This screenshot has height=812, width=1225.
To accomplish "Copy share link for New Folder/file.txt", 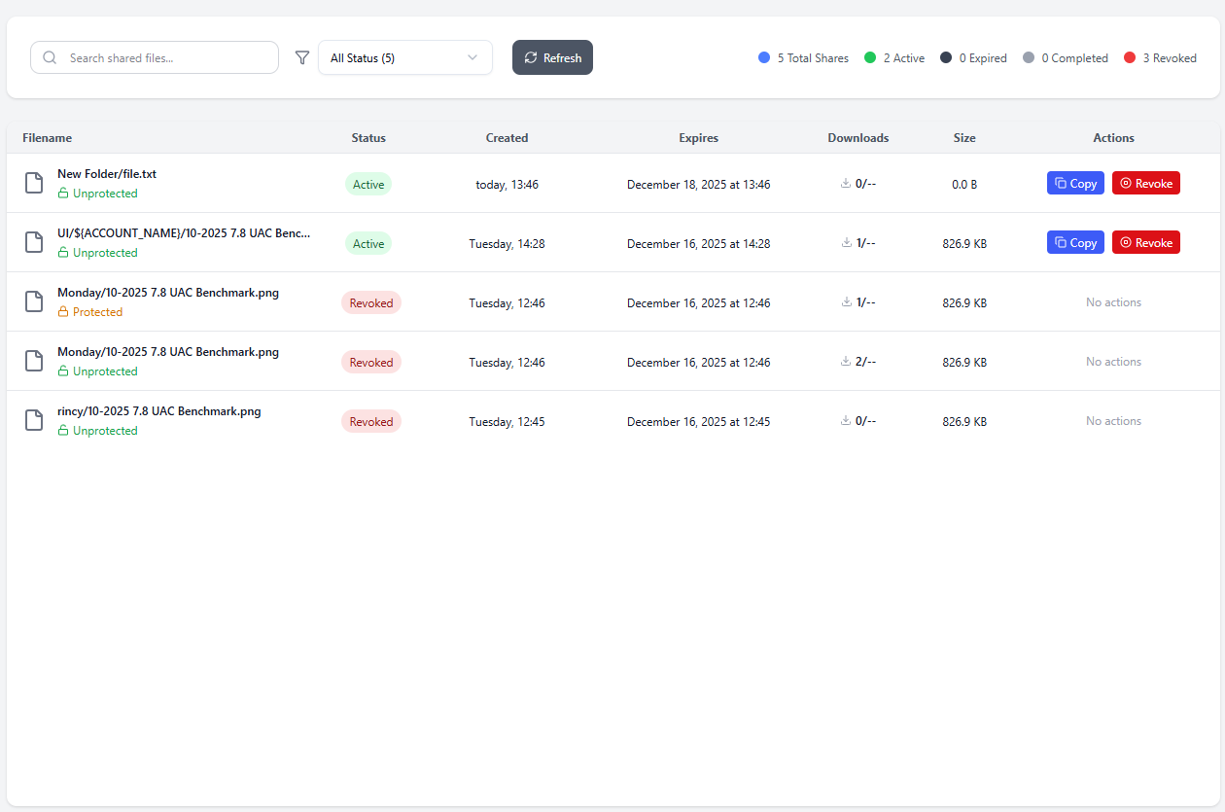I will 1075,184.
